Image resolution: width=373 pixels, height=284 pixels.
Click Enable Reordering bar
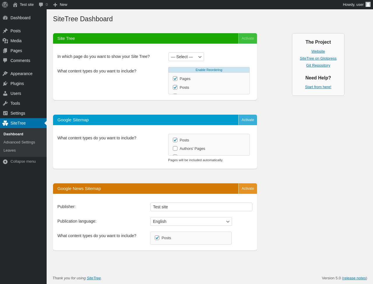click(x=209, y=70)
